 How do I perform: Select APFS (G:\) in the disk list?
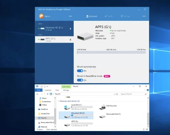pos(54,39)
